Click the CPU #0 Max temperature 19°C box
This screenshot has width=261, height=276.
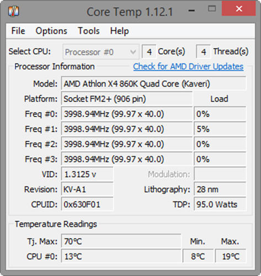[x=231, y=256]
